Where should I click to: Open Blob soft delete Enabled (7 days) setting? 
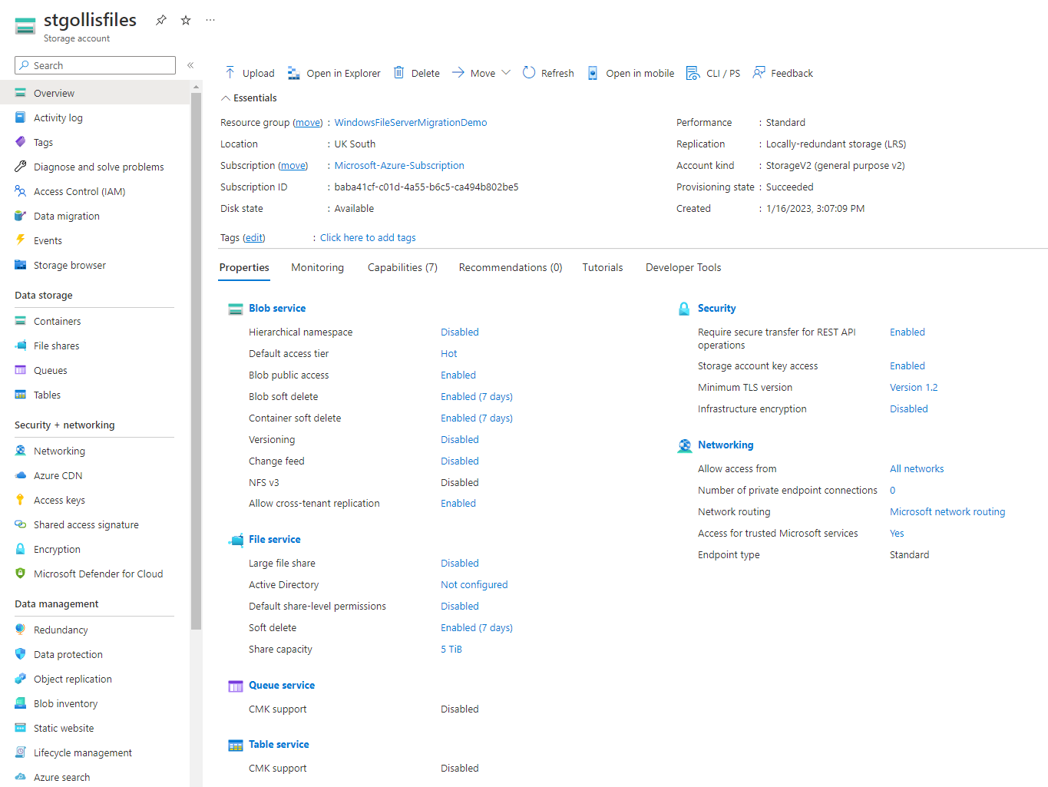pos(477,396)
